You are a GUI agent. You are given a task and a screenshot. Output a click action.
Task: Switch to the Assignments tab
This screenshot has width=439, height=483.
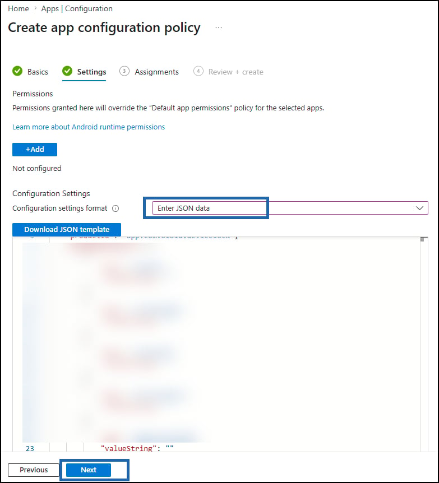(156, 72)
